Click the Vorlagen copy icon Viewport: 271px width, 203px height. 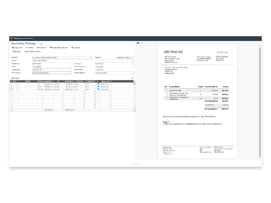coord(13,78)
